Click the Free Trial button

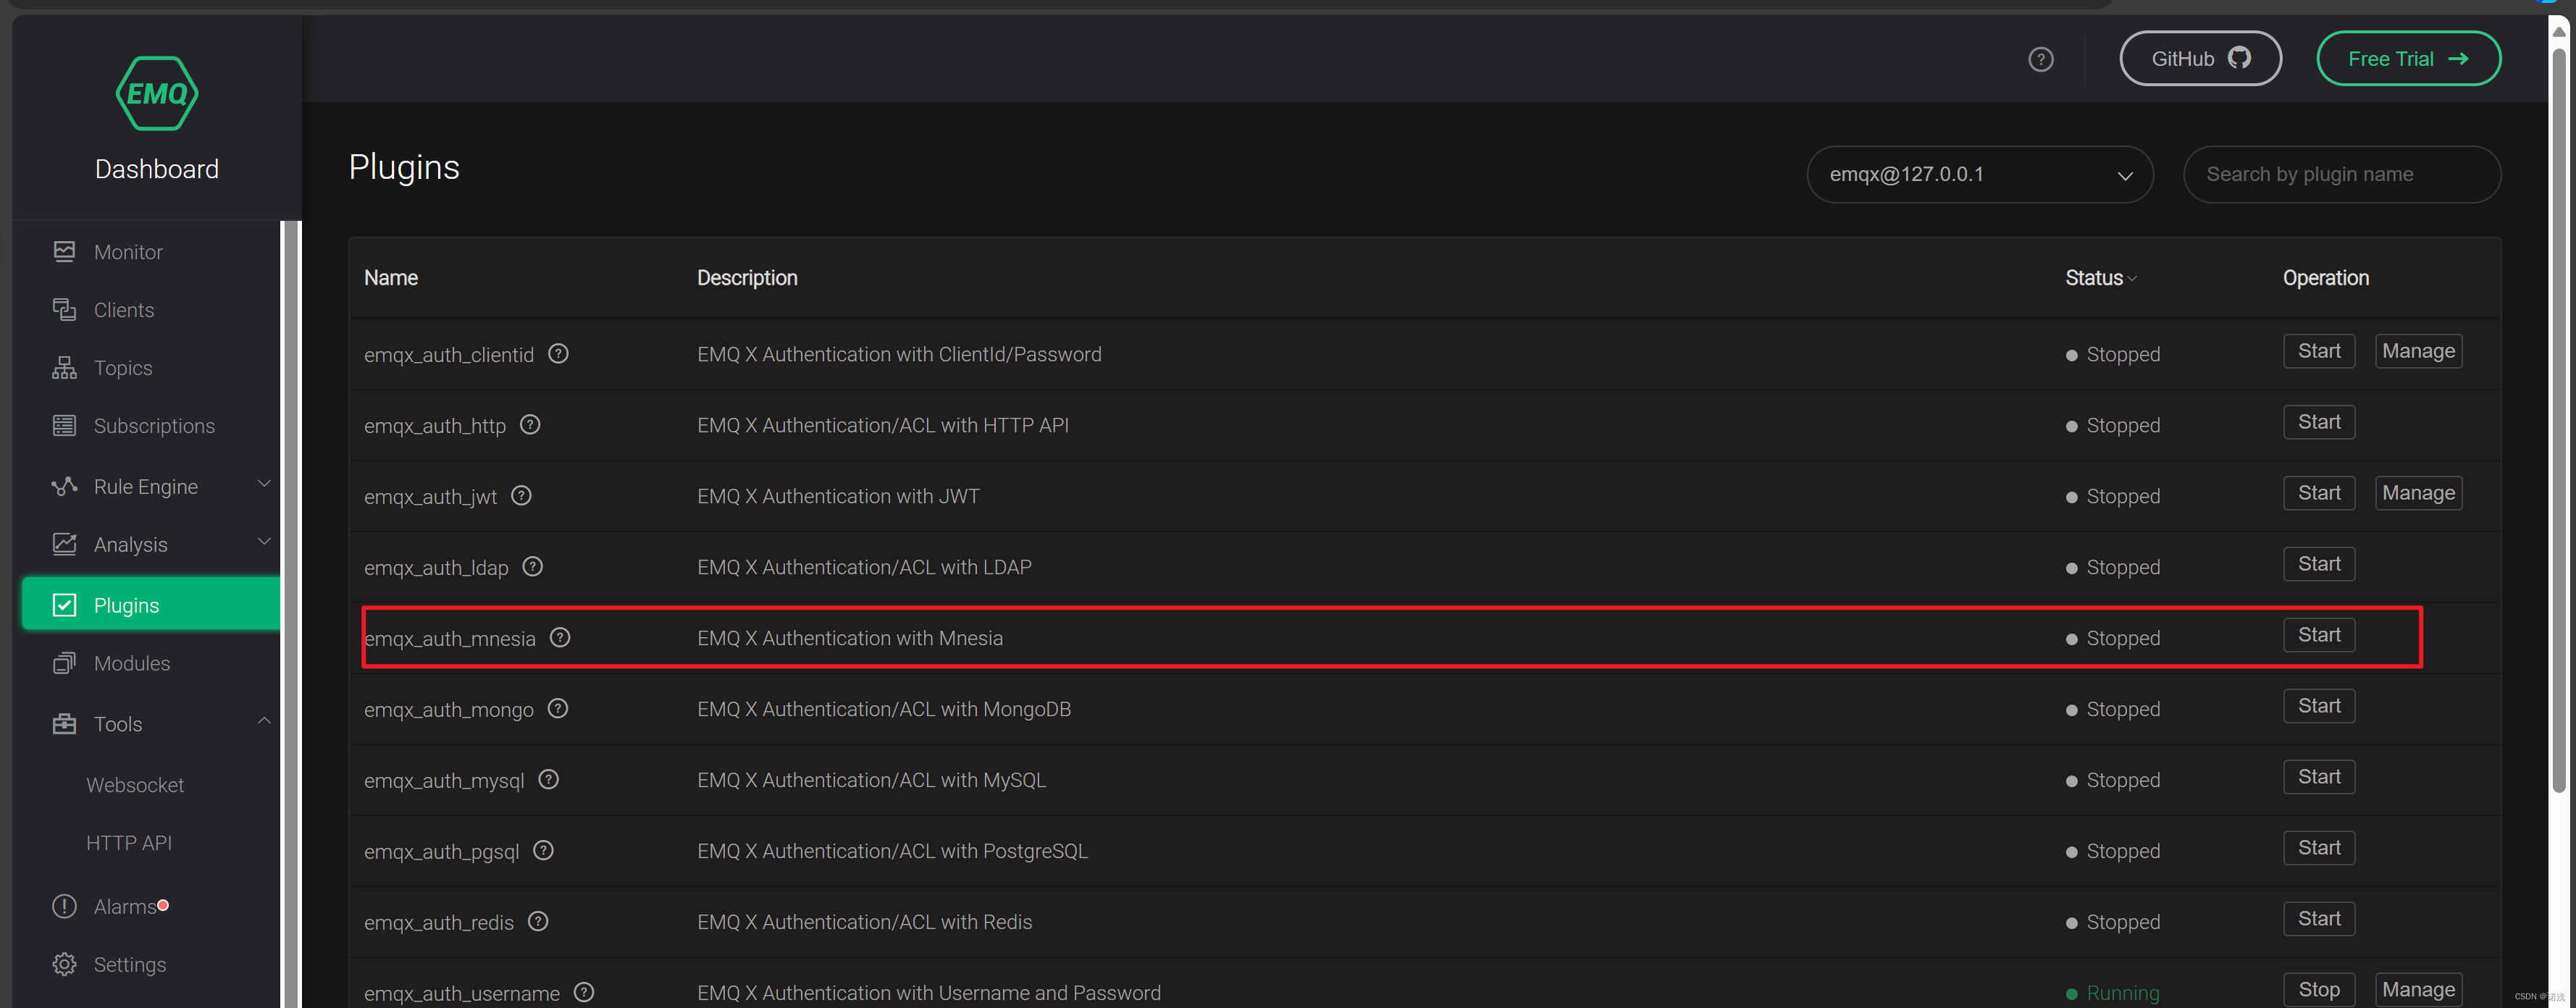(2408, 59)
